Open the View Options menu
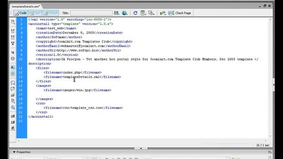 (143, 13)
